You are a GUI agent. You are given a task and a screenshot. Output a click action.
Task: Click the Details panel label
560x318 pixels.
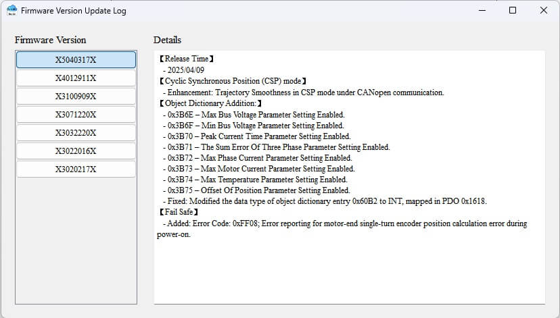pyautogui.click(x=167, y=40)
